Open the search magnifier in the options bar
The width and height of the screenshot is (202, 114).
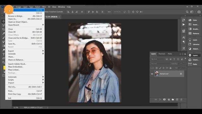187,12
